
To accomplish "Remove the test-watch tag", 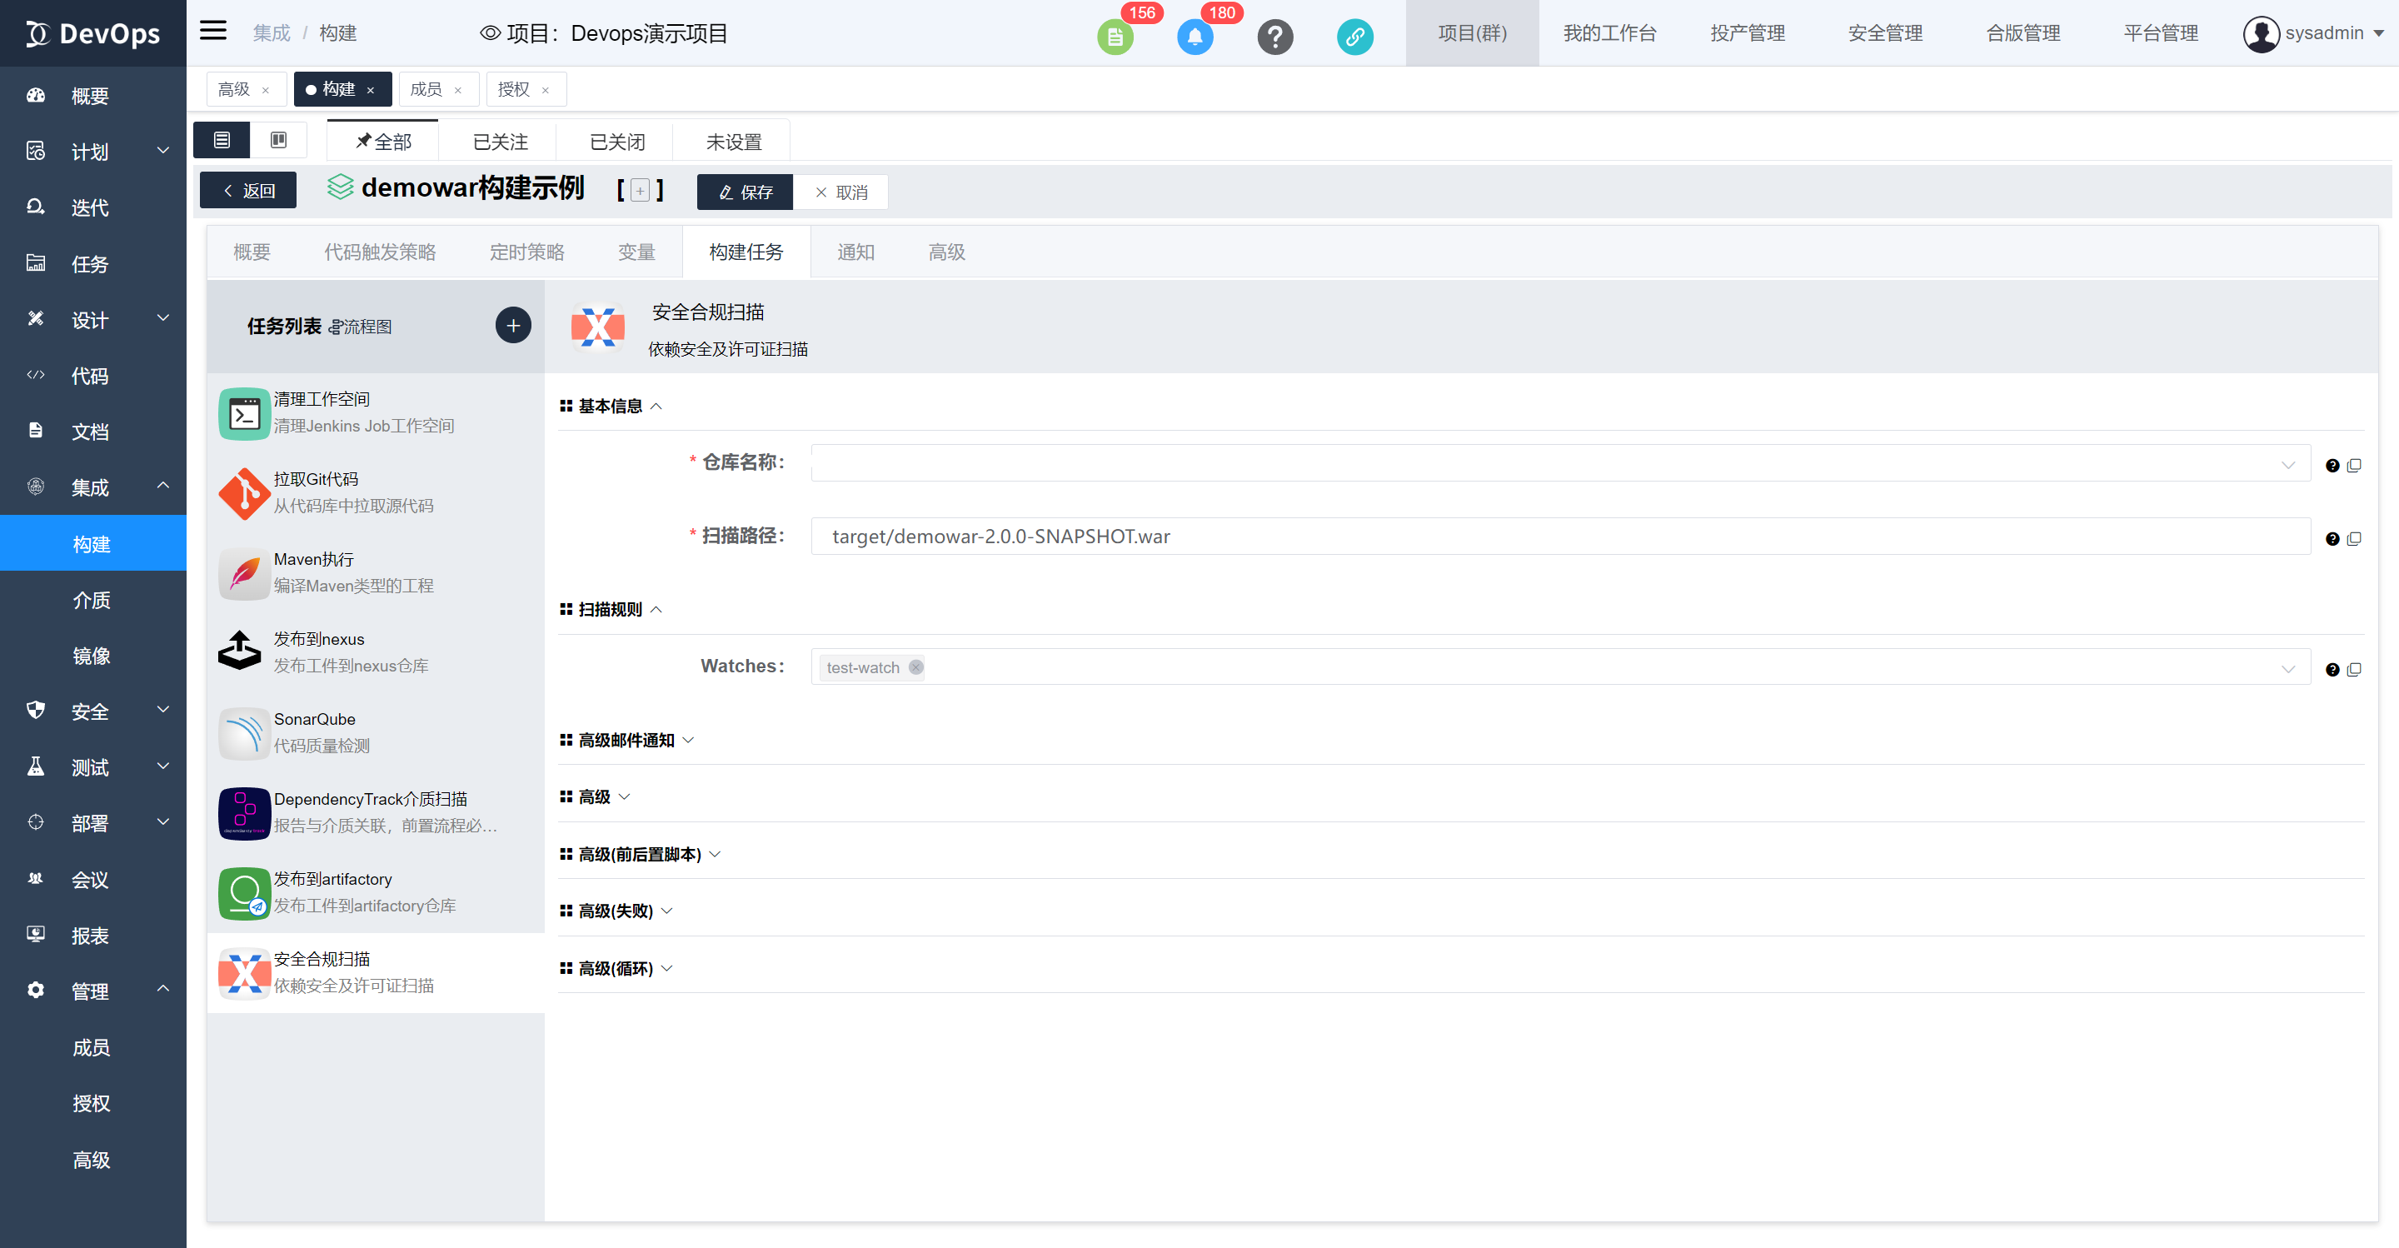I will (x=915, y=666).
